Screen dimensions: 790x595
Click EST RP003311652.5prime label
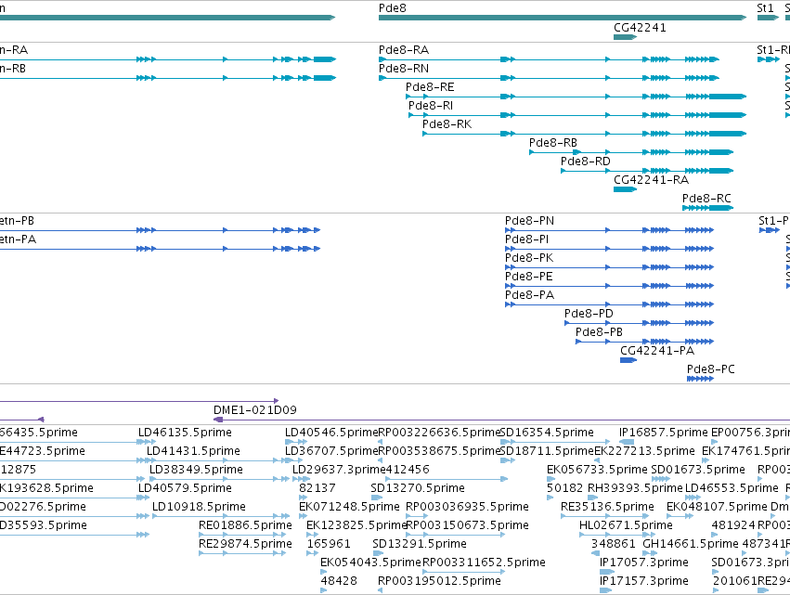(484, 563)
